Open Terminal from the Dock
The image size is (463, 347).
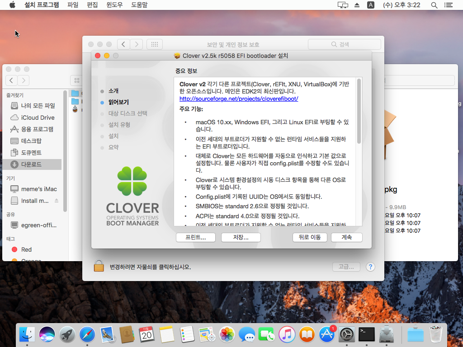pyautogui.click(x=367, y=335)
